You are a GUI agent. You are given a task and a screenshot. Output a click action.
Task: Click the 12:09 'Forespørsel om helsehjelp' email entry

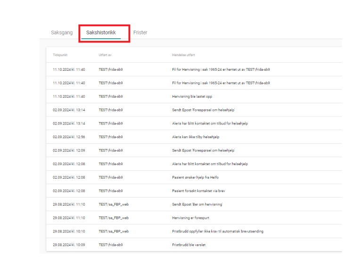click(x=203, y=150)
